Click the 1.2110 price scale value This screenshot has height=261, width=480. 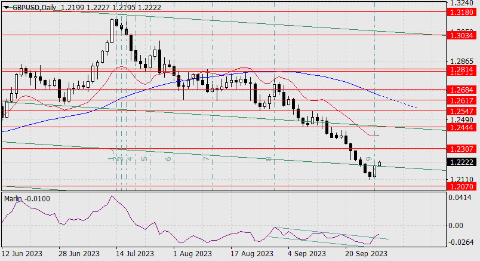tap(461, 180)
